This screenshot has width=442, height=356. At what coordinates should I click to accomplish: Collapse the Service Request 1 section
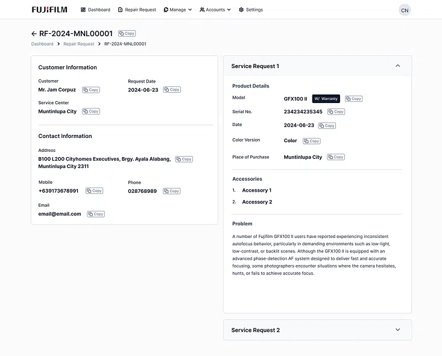click(397, 66)
